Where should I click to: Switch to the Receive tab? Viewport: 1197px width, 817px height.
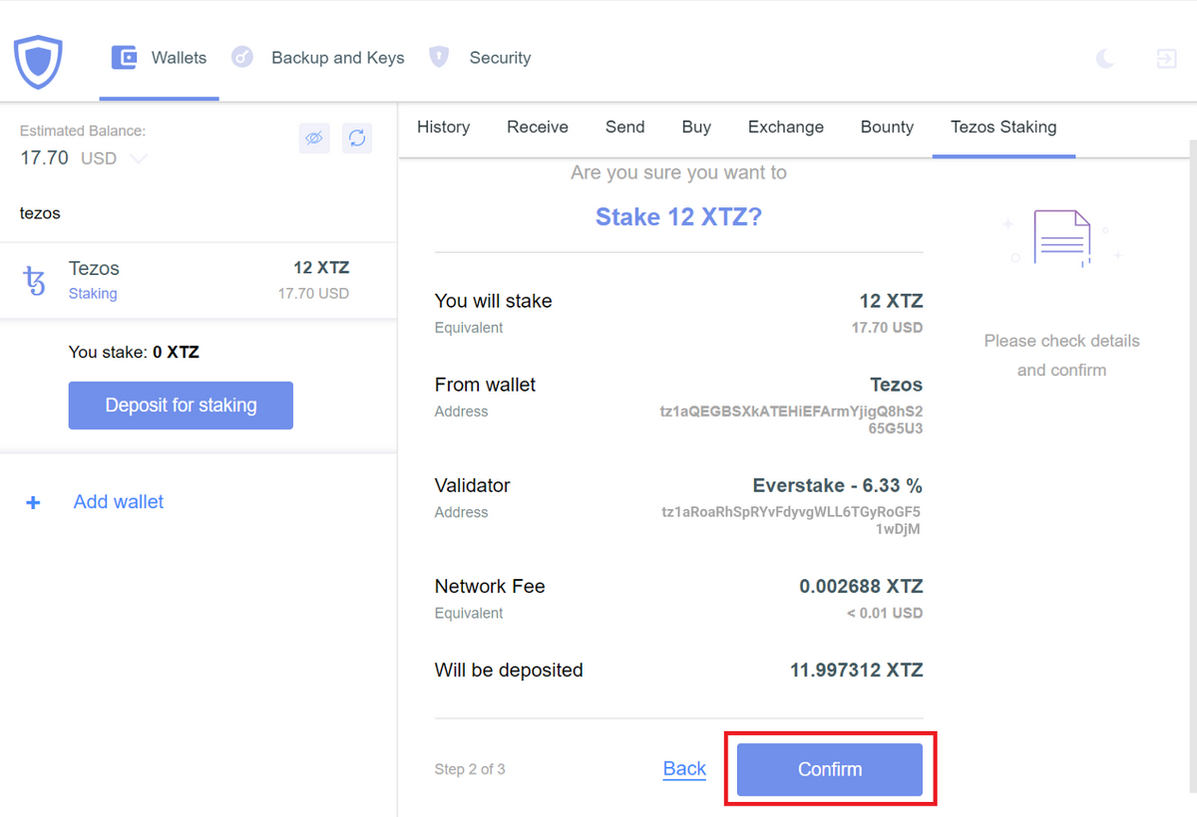coord(538,127)
